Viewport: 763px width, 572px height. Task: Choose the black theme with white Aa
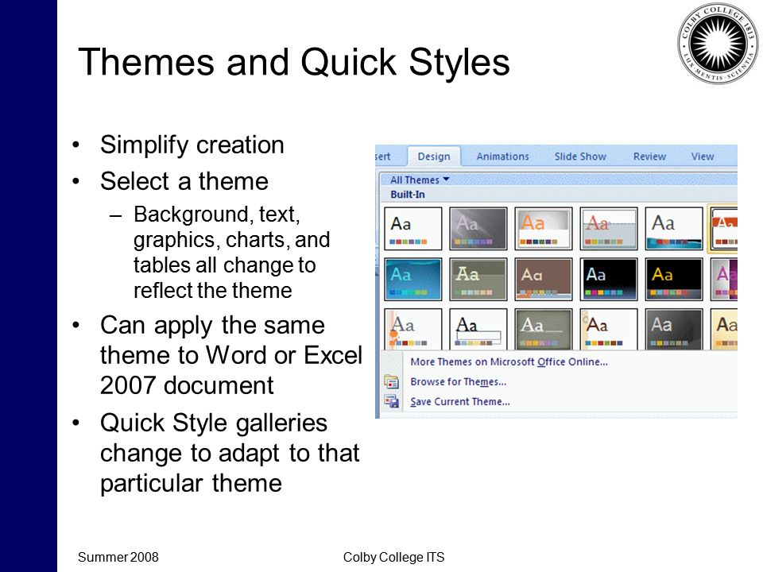(x=609, y=279)
